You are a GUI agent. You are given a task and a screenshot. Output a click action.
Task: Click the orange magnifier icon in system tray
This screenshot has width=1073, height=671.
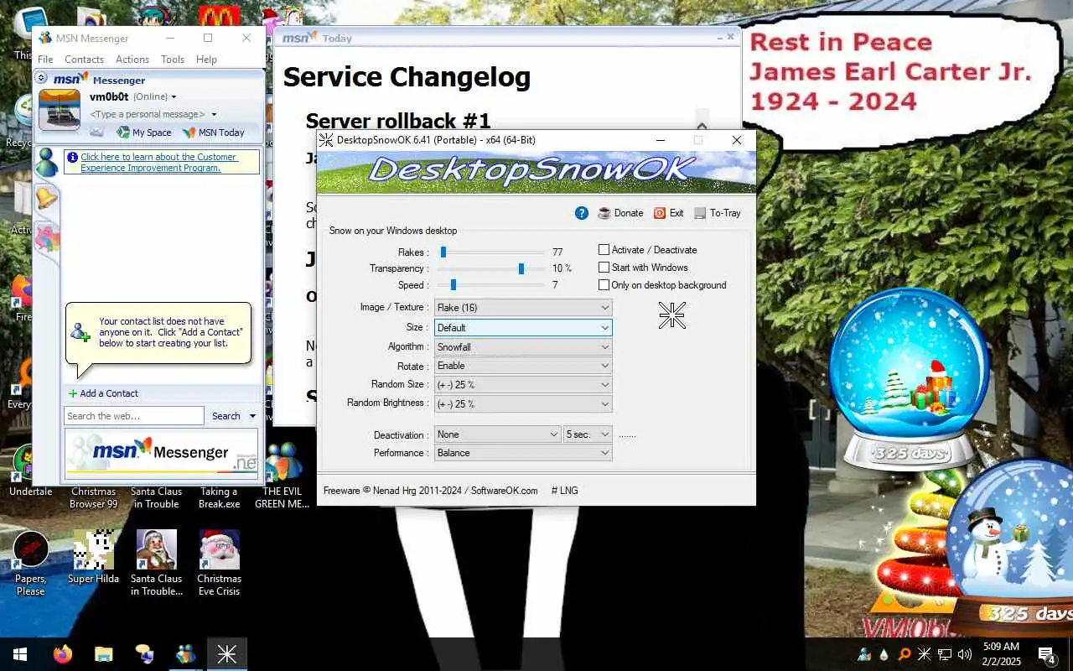[x=905, y=654]
